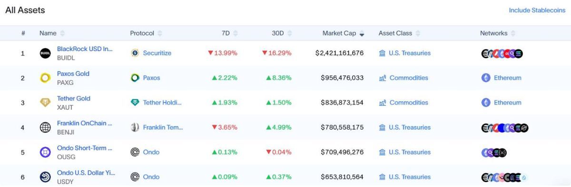Open the Commodities link in XAUT row
Screen dimensions: 571x187
click(409, 103)
